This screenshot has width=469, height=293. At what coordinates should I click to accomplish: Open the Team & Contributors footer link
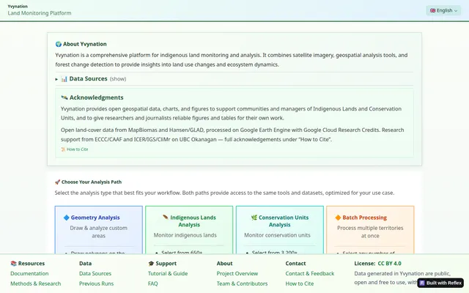pyautogui.click(x=243, y=283)
